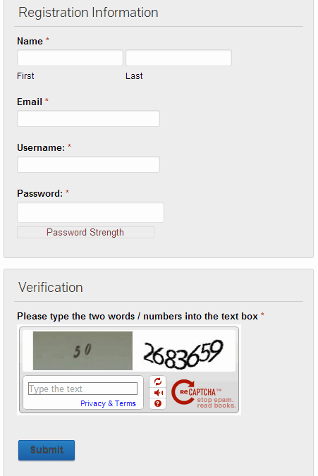The height and width of the screenshot is (476, 318).
Task: Click the 'Type the text' captcha field
Action: pos(82,389)
